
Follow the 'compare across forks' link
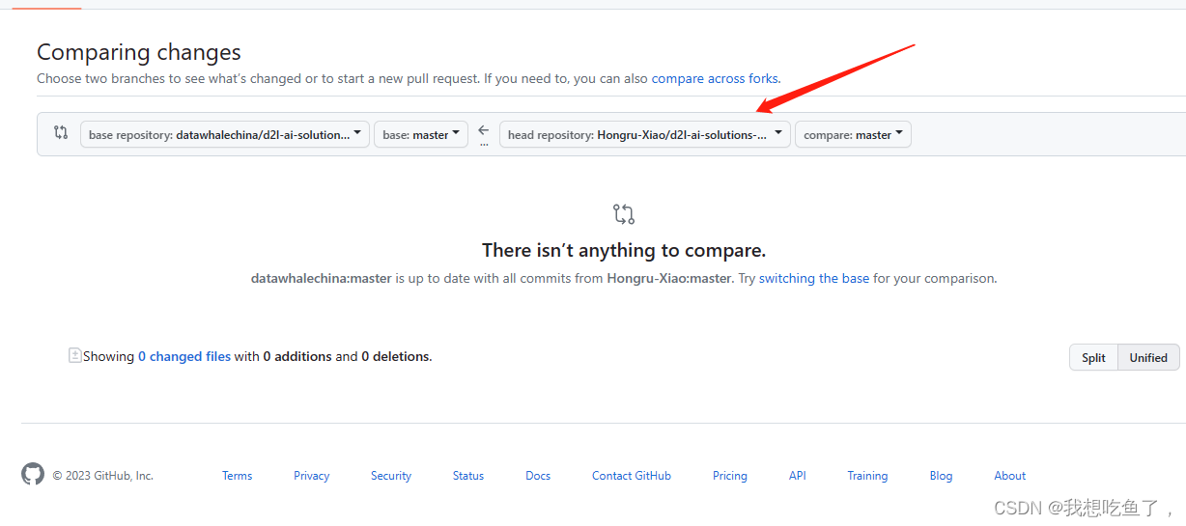point(715,78)
